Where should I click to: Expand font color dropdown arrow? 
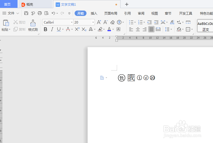113,29
